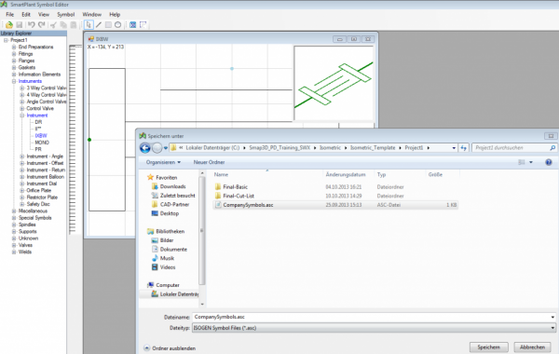559x354 pixels.
Task: Click the Smap3D_PD_Training_SWX breadcrumb
Action: tap(279, 147)
